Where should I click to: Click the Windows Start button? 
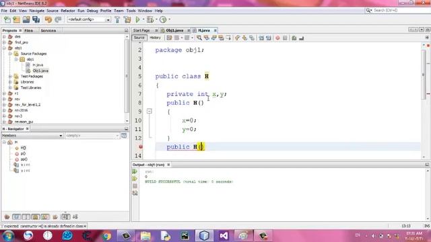8,236
